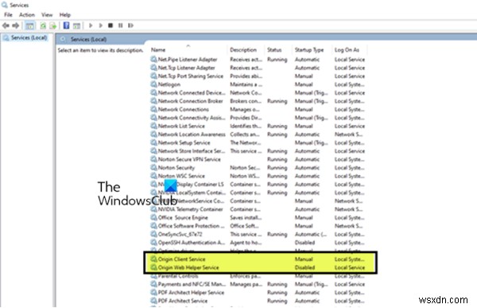Select the NVIDIA Telemetry Container service
Viewport: 477px width, 308px height.
[191, 209]
